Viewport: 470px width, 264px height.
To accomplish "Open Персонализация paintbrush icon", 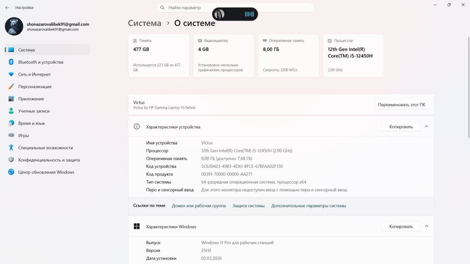I will 11,86.
